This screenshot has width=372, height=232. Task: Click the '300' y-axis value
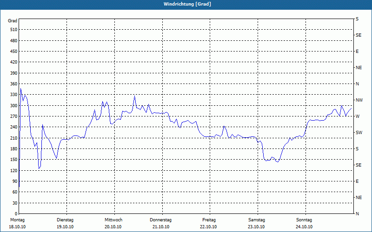pyautogui.click(x=14, y=106)
